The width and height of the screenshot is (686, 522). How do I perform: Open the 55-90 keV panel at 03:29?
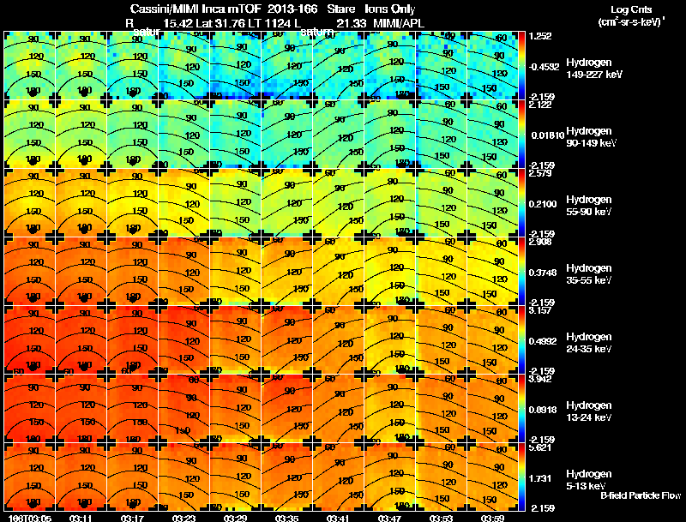pyautogui.click(x=235, y=203)
